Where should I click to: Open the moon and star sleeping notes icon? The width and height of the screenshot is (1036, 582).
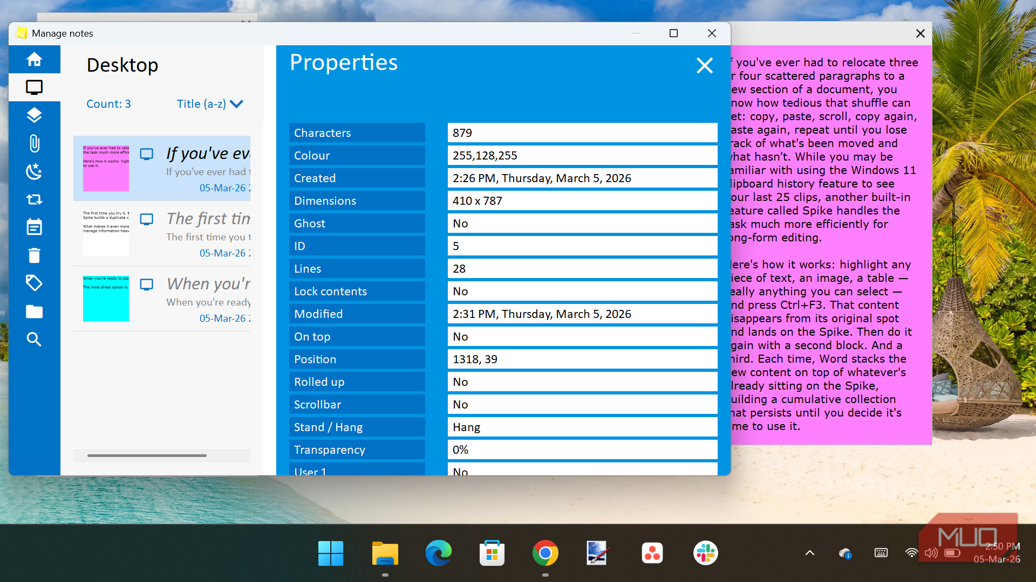(34, 171)
